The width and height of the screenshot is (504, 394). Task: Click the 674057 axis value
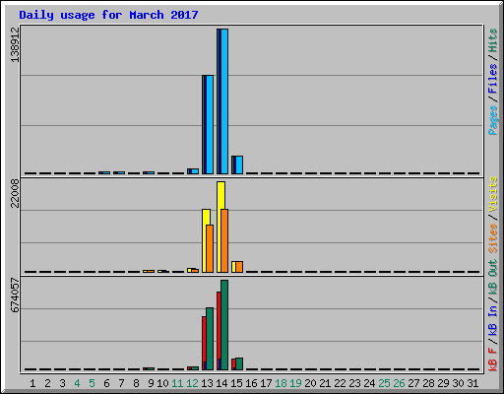point(15,295)
